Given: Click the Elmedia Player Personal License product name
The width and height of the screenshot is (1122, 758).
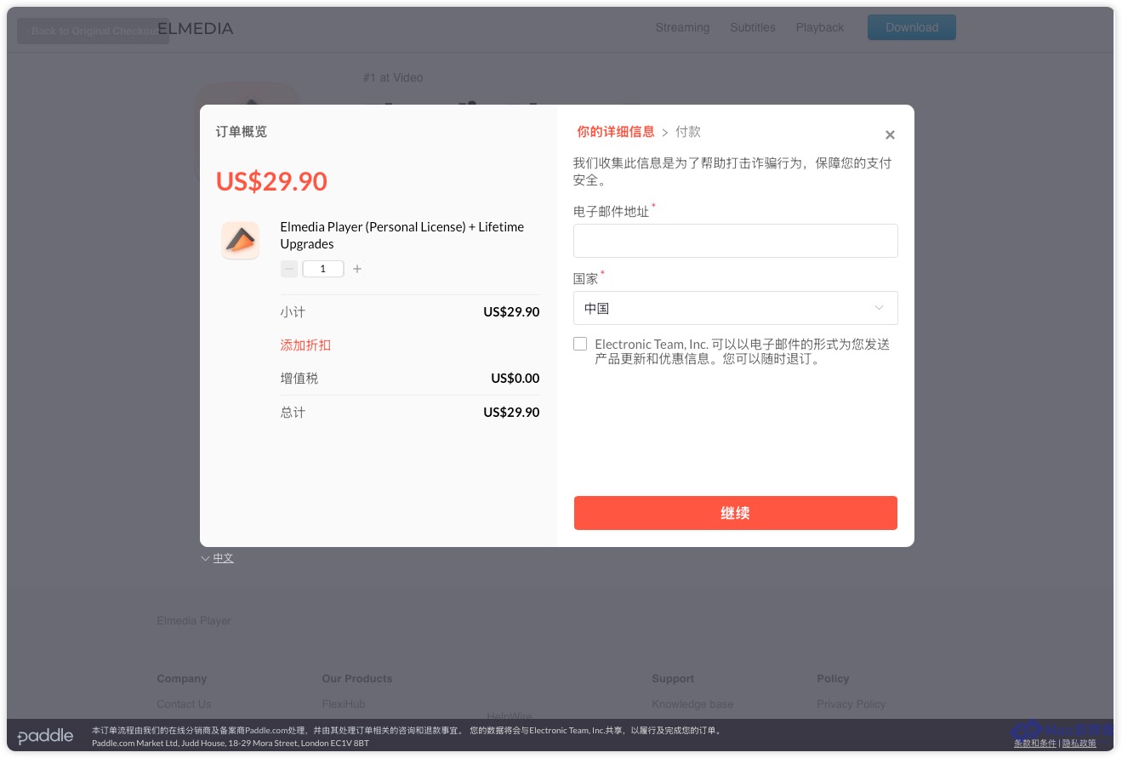Looking at the screenshot, I should [402, 235].
